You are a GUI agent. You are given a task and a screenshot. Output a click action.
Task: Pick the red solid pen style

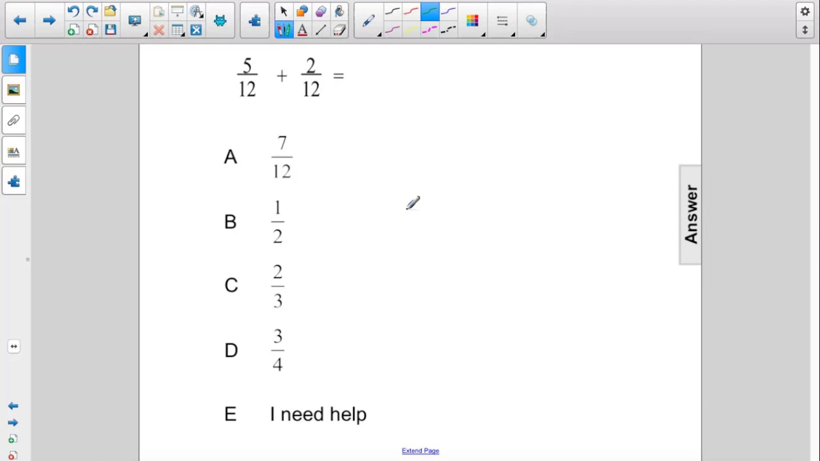point(411,12)
